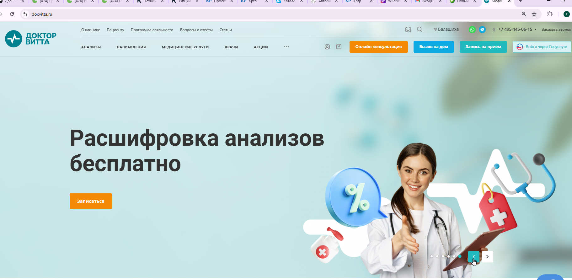Open user account profile icon

pos(327,47)
